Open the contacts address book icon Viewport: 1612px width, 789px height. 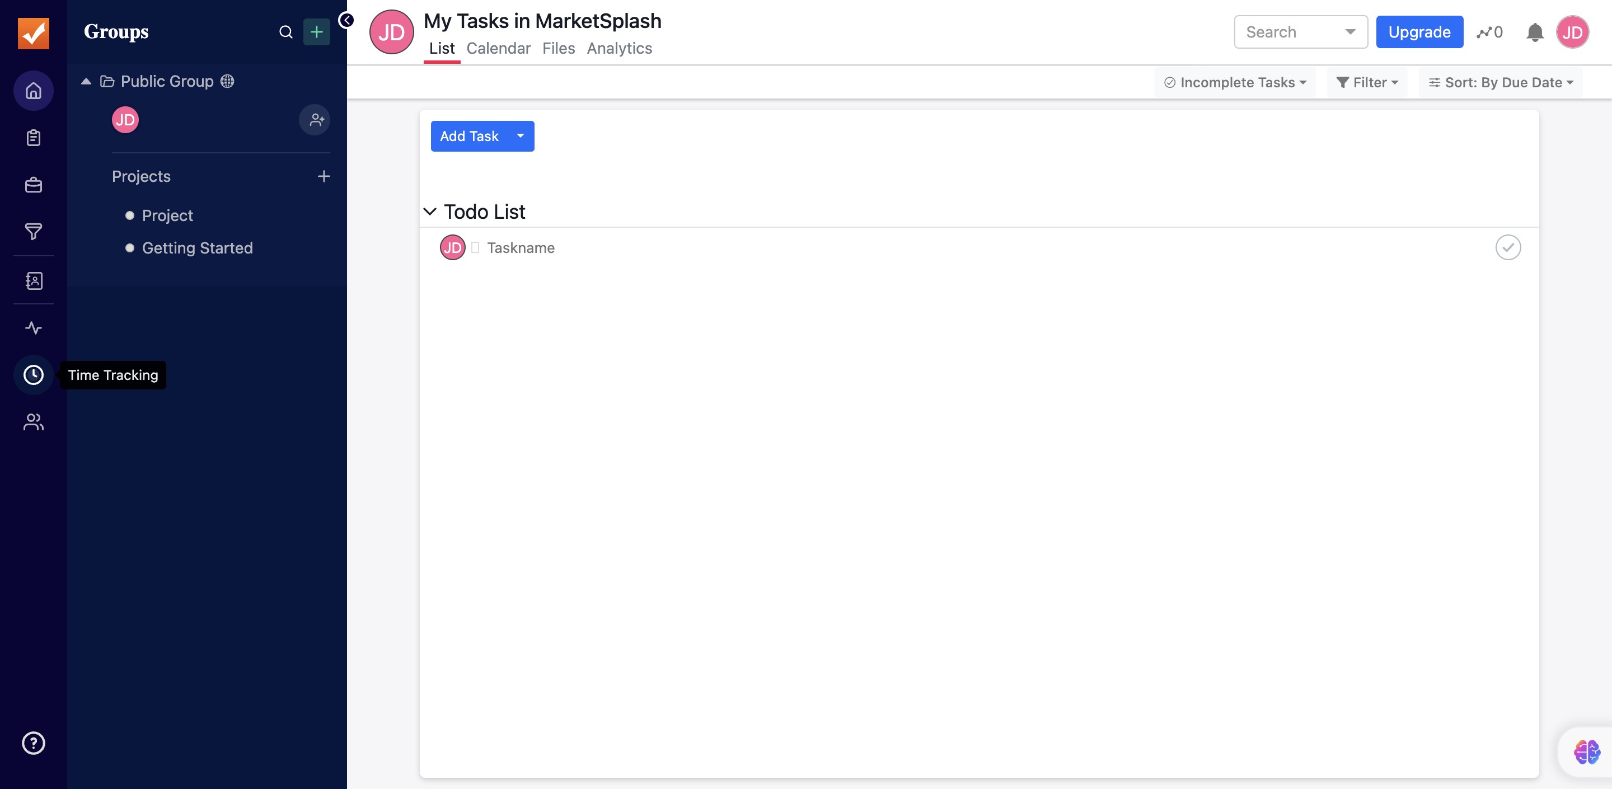(33, 280)
